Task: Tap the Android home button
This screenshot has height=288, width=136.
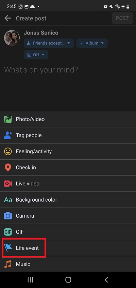Action: coord(68,280)
